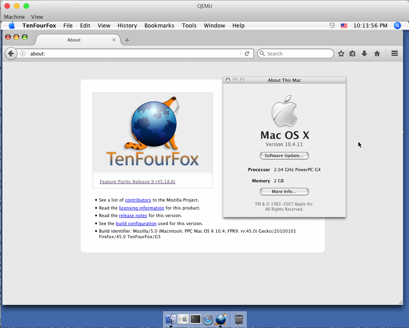Click the 2.04 GHz PowerPC G4 text

point(297,170)
